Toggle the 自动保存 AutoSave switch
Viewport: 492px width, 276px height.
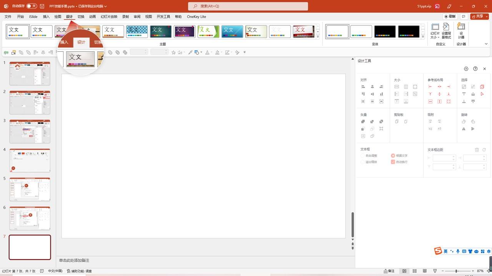(32, 6)
